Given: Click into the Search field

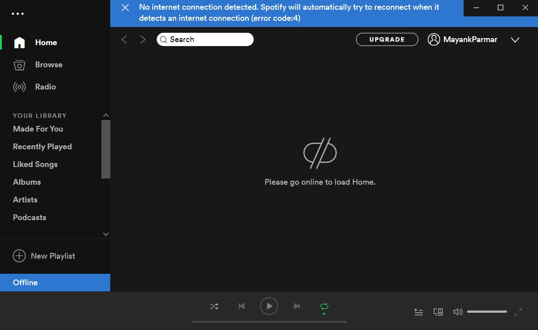Looking at the screenshot, I should click(205, 39).
